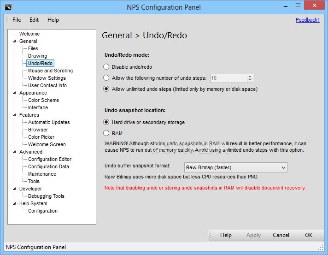Choose Allow unlimited undo steps option
This screenshot has height=255, width=328.
click(106, 89)
